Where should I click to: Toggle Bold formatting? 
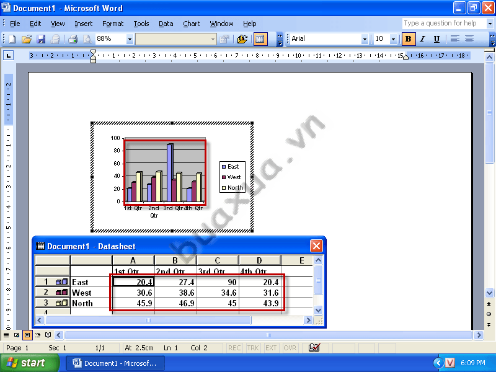409,39
